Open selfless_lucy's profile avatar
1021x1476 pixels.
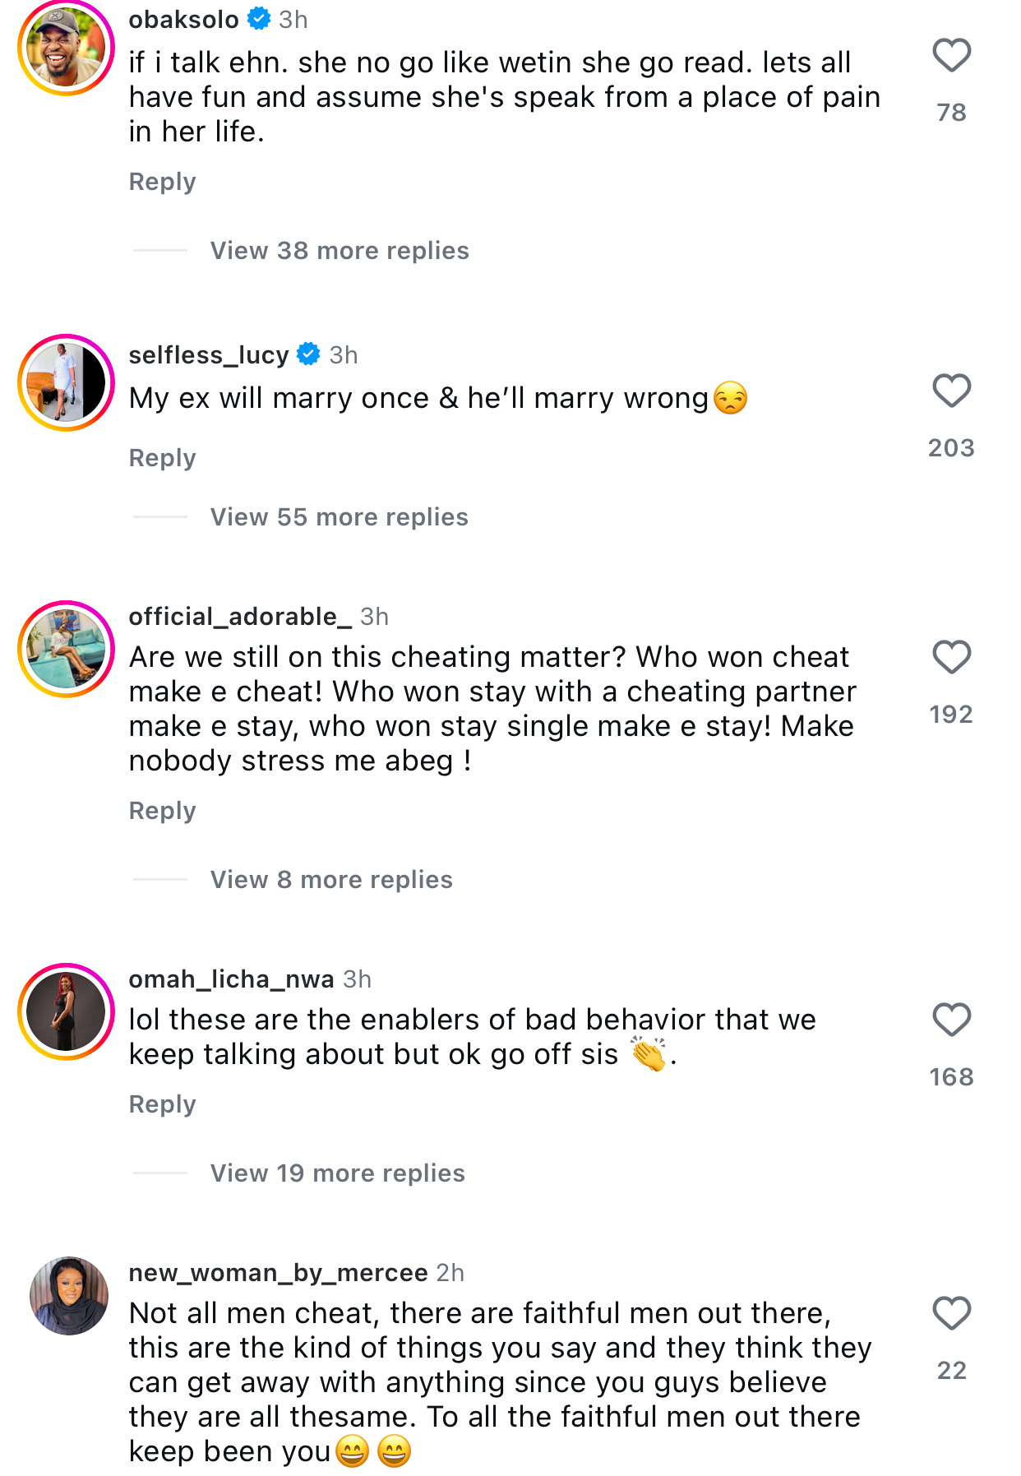click(66, 382)
